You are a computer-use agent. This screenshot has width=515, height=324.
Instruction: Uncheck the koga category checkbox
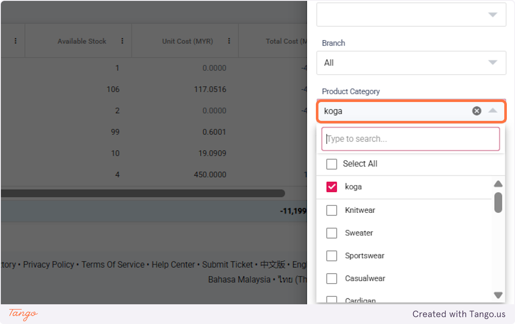(332, 187)
